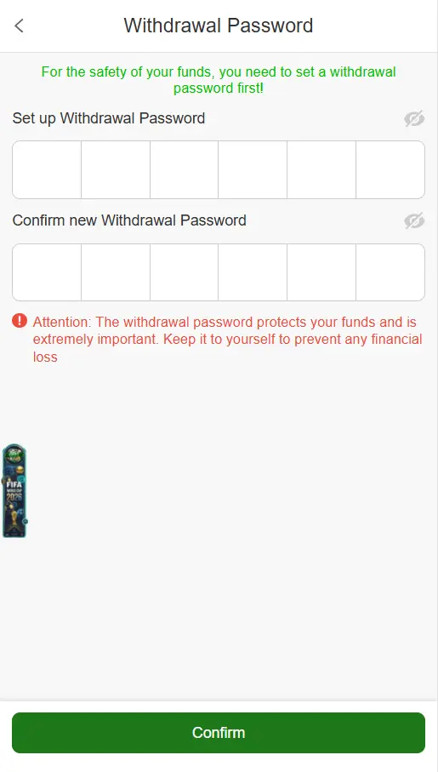This screenshot has width=438, height=772.
Task: Click the red attention warning icon
Action: pos(20,321)
